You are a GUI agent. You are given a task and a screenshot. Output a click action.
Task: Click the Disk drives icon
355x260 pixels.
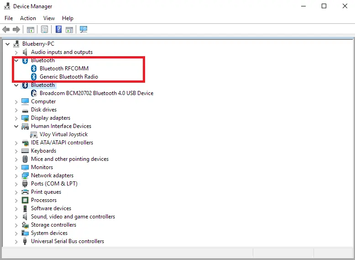click(x=25, y=111)
